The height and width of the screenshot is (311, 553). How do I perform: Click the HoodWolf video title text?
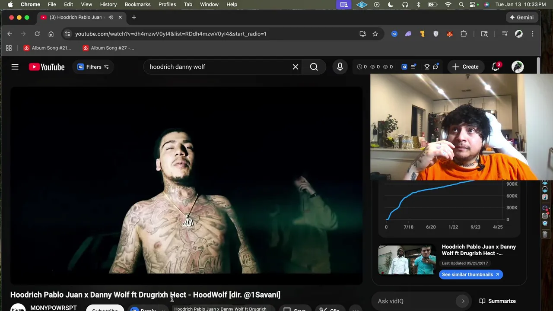click(145, 295)
